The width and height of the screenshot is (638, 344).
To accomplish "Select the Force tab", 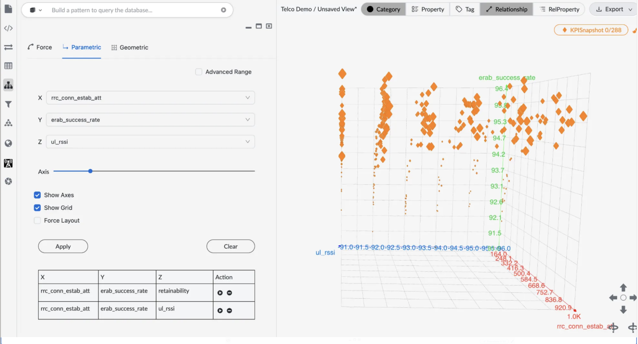I will click(x=40, y=47).
